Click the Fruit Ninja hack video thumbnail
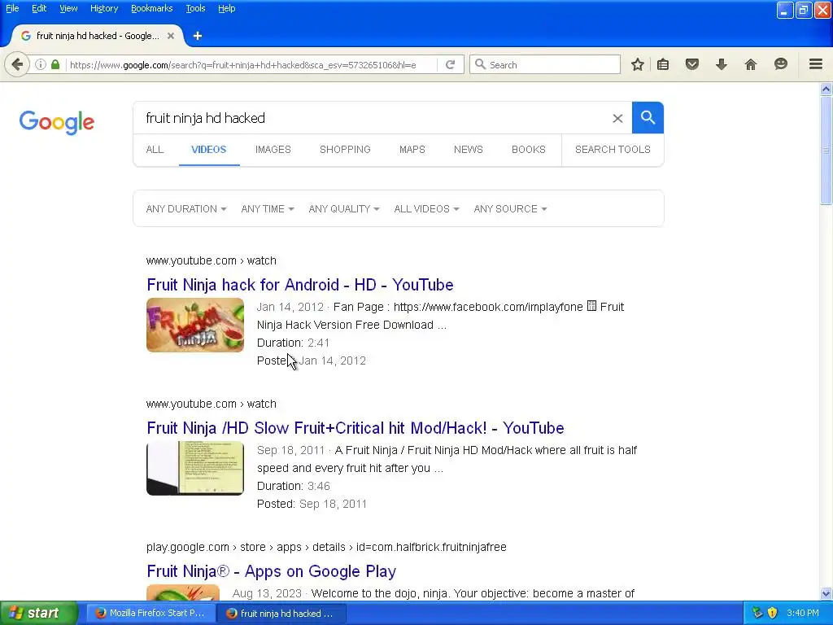 point(195,325)
